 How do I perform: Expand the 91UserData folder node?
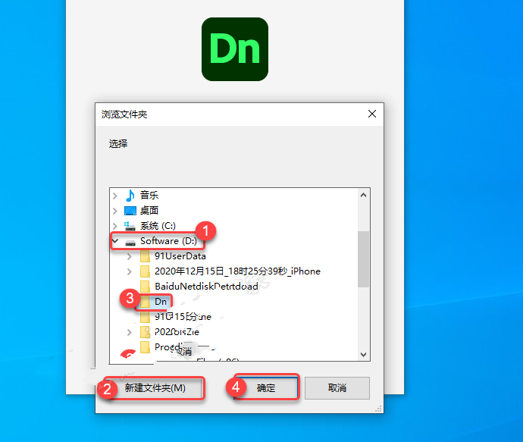(130, 256)
